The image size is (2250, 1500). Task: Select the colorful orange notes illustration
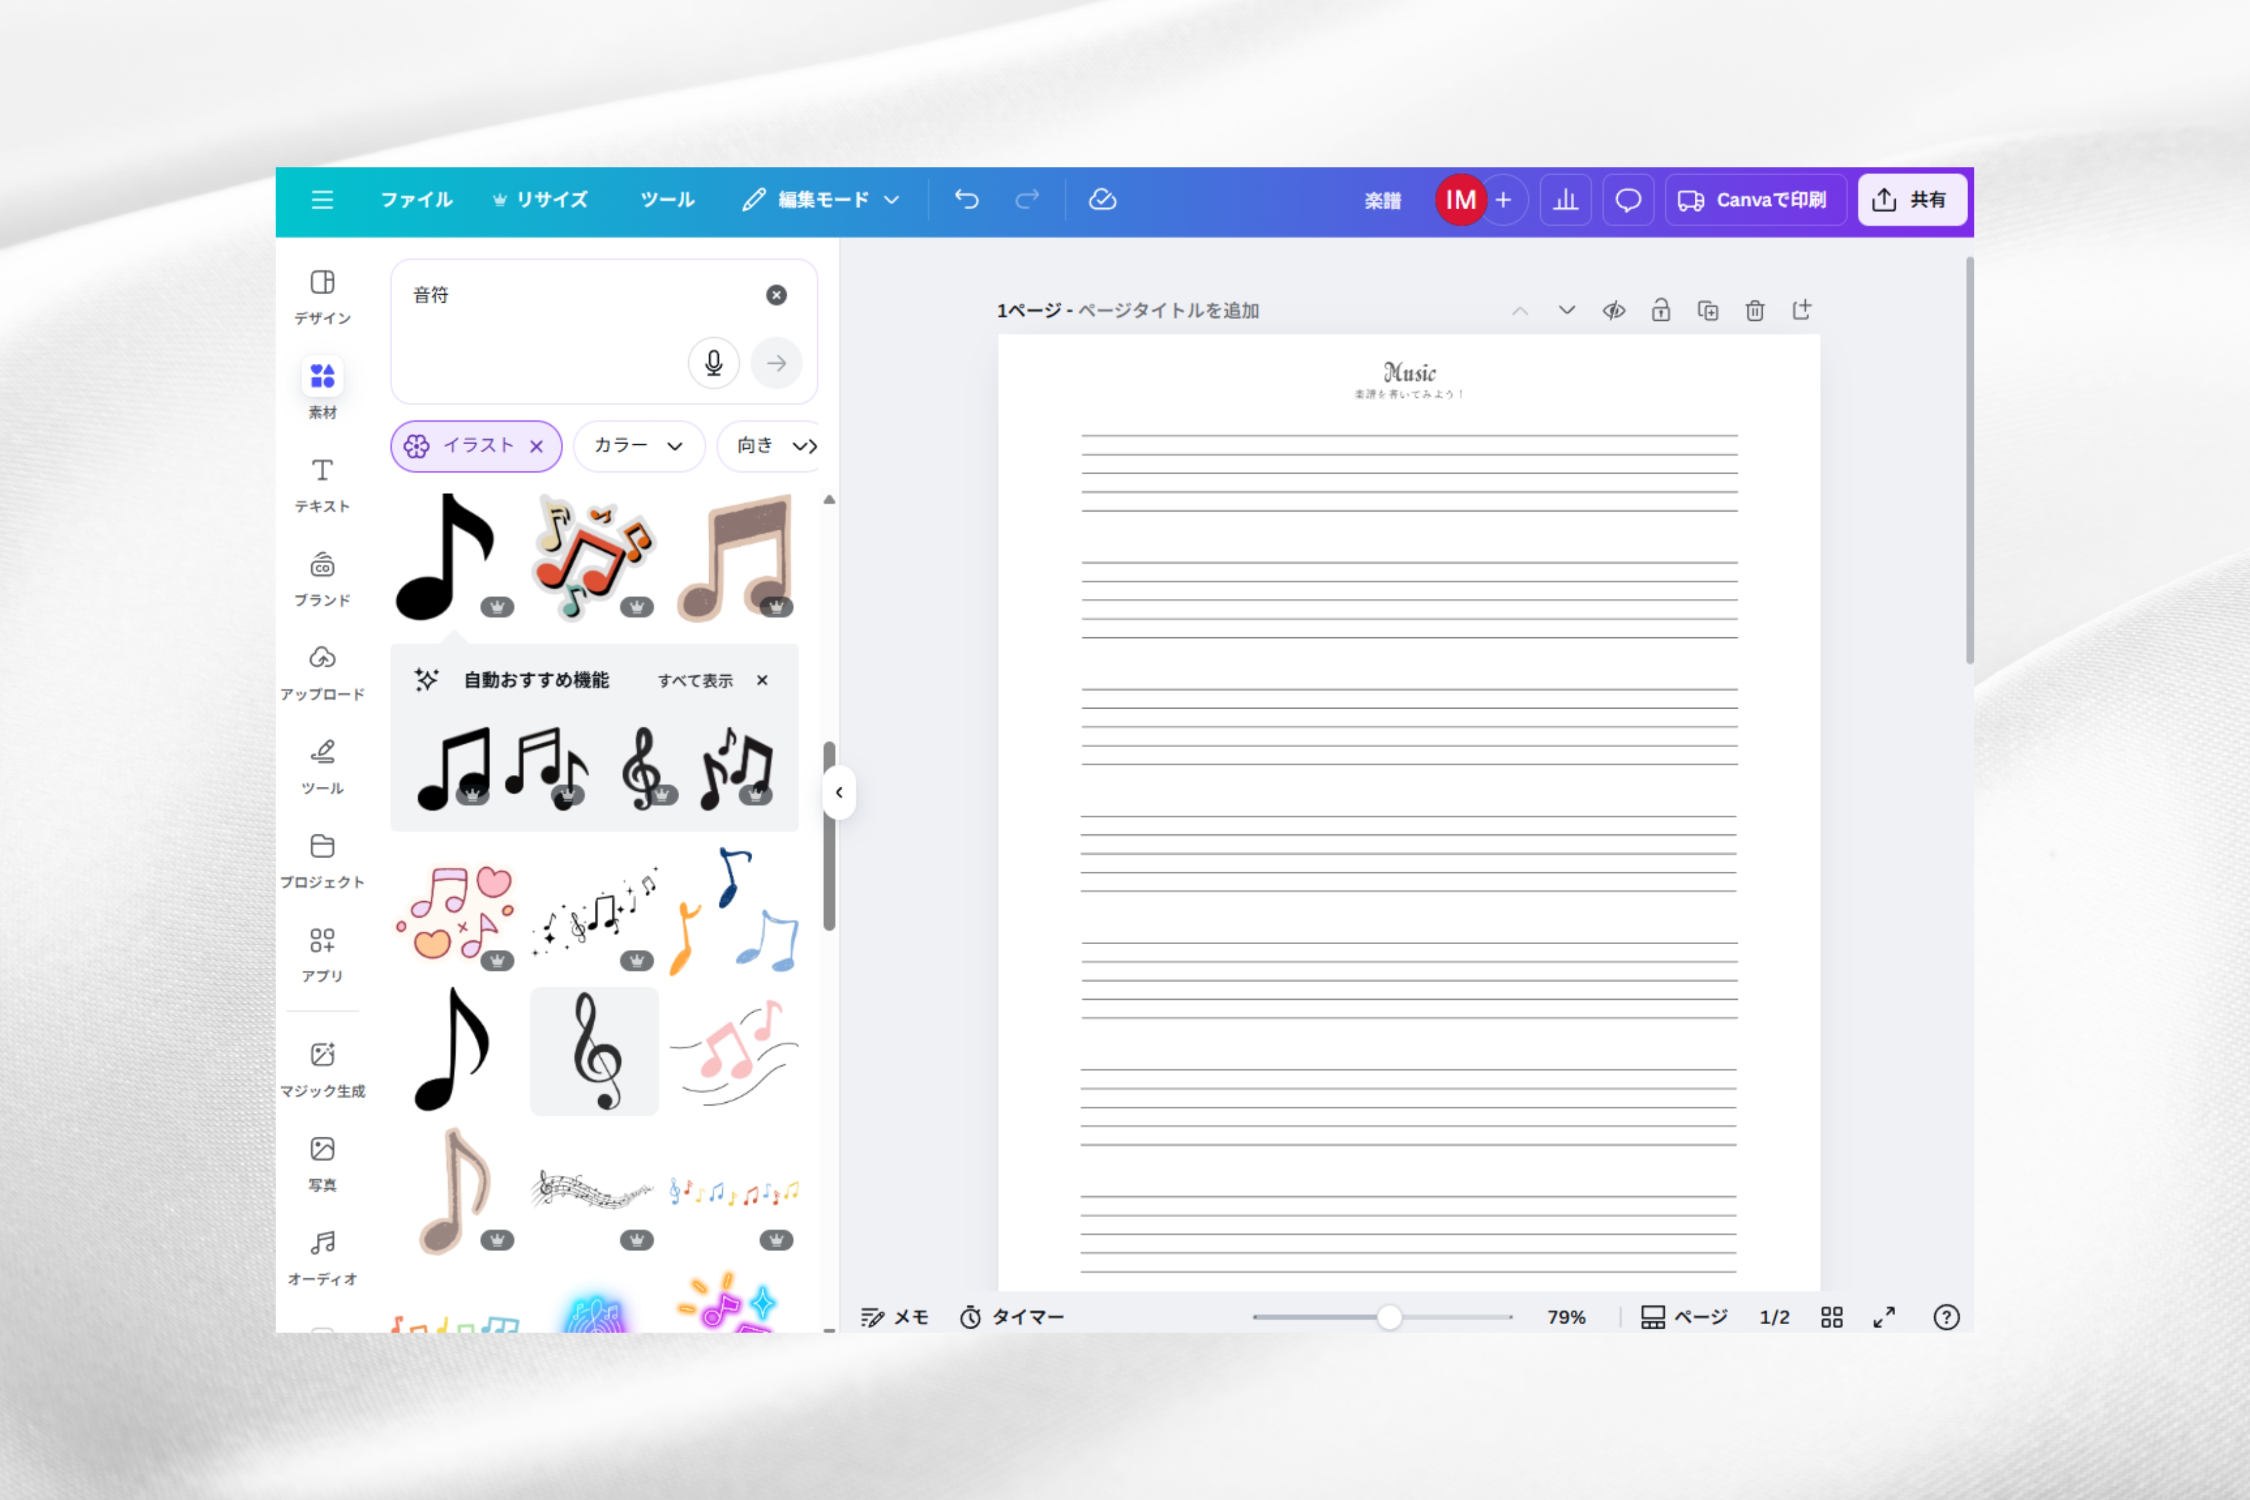point(594,557)
